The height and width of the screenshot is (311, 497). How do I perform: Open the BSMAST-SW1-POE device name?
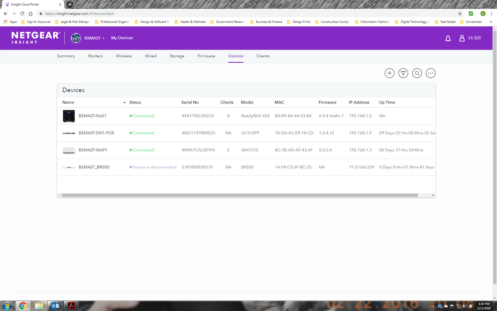click(x=96, y=133)
